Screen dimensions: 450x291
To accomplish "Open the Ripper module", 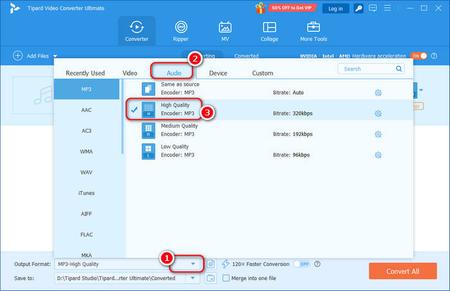I will (x=181, y=31).
